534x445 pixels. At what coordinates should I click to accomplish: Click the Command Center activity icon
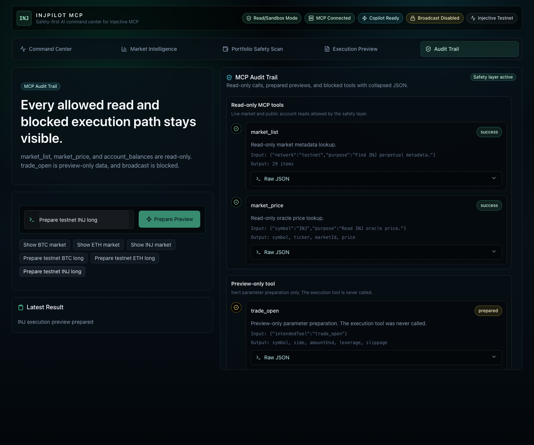(23, 49)
